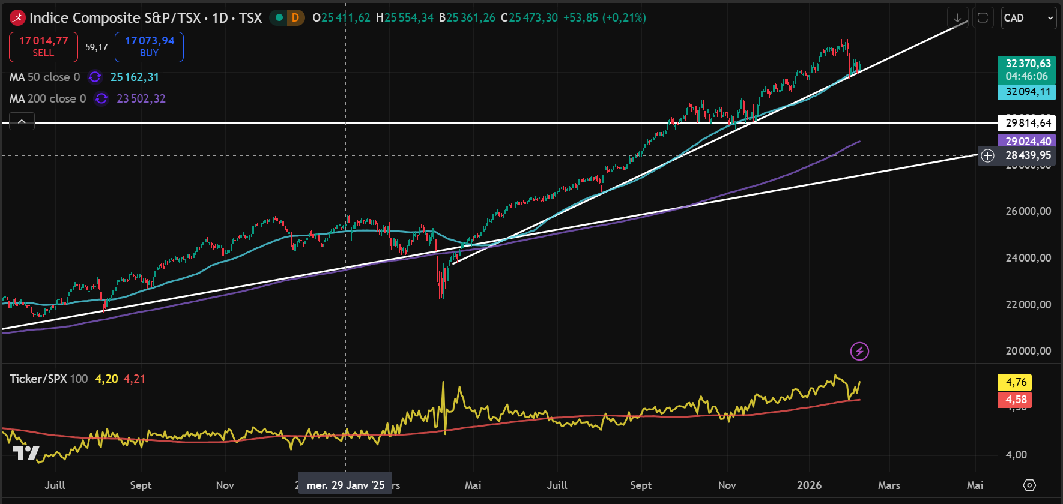1063x504 pixels.
Task: Click the red S&P/TSX symbol logo
Action: click(18, 18)
